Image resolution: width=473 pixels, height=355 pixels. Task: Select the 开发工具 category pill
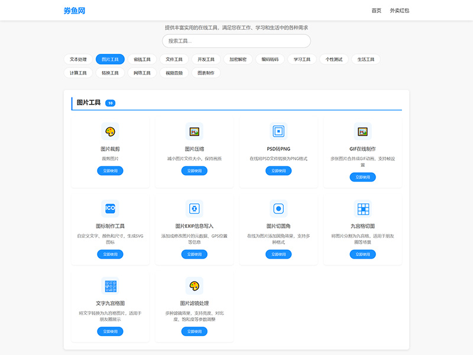tap(206, 59)
